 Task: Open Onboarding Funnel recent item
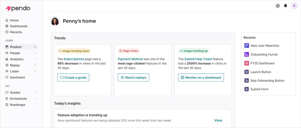click(x=264, y=54)
